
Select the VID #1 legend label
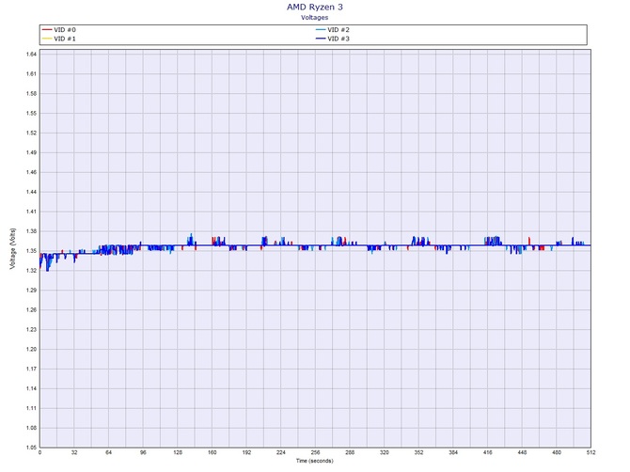66,39
